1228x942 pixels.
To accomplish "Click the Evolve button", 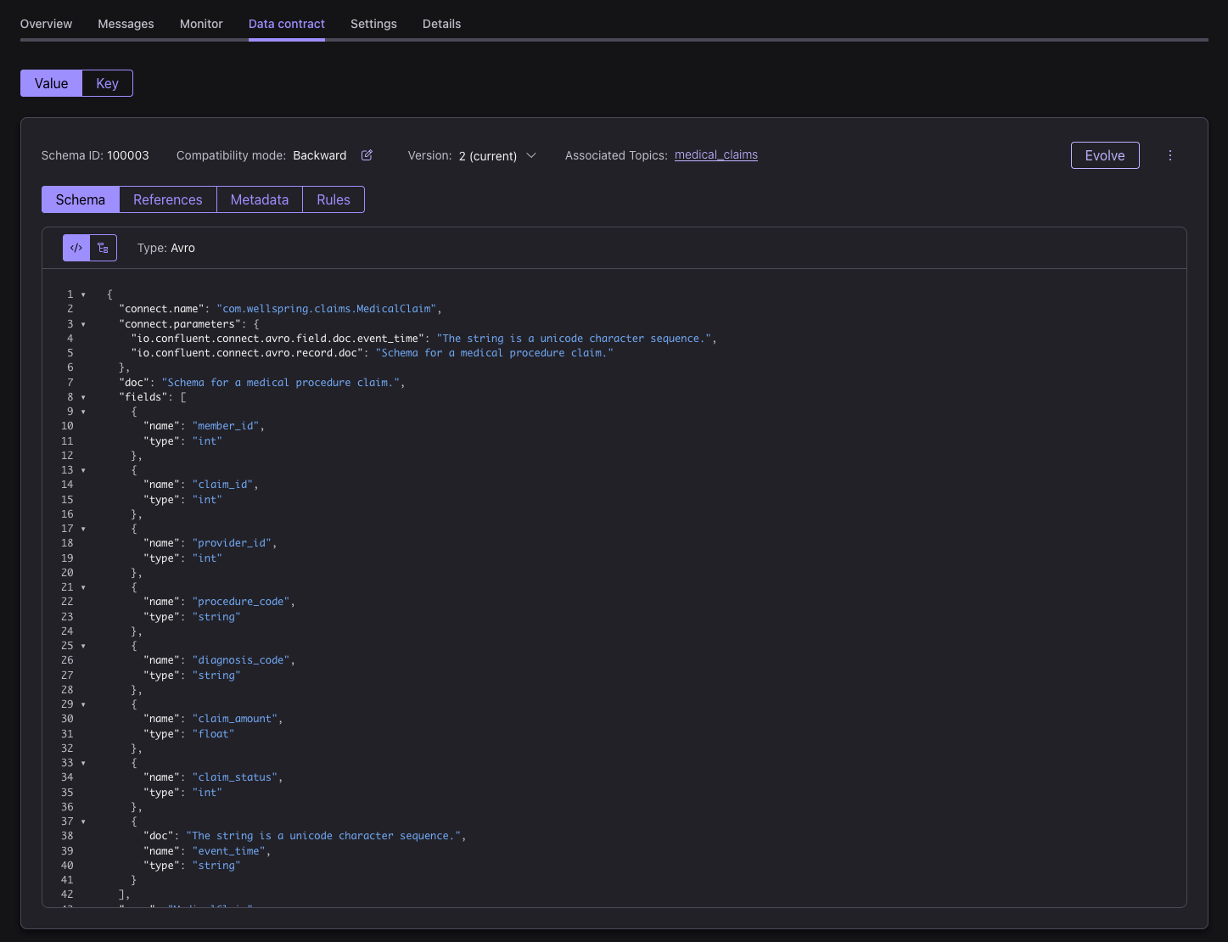I will [x=1105, y=155].
